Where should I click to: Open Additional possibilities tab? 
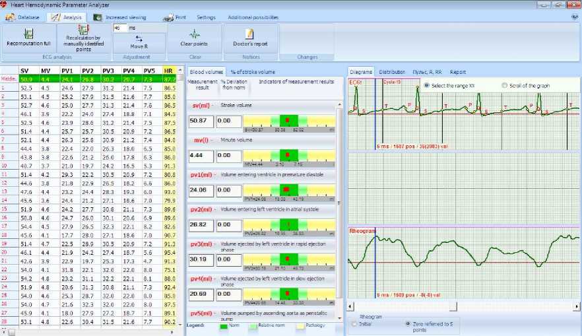[253, 16]
